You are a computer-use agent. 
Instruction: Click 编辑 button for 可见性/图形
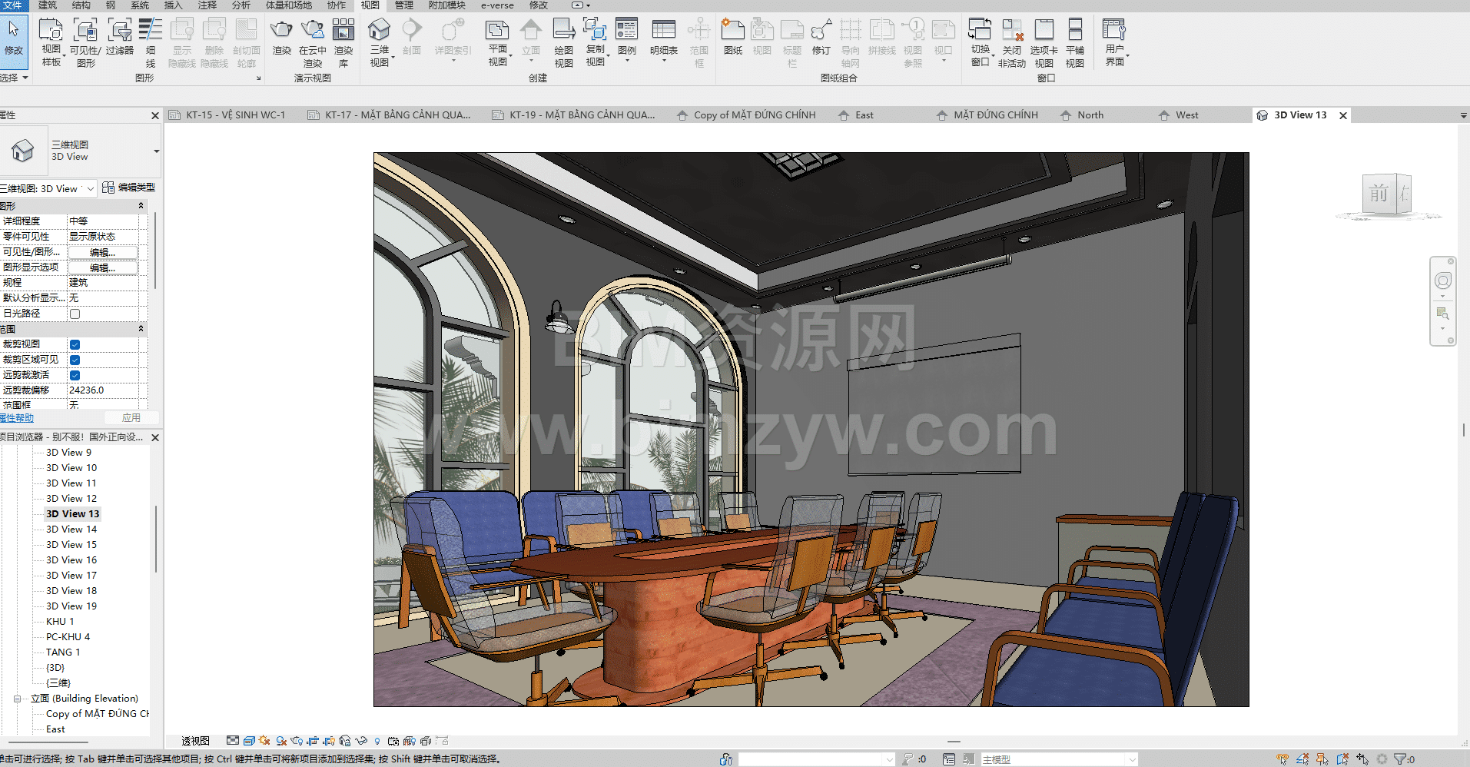tap(102, 252)
